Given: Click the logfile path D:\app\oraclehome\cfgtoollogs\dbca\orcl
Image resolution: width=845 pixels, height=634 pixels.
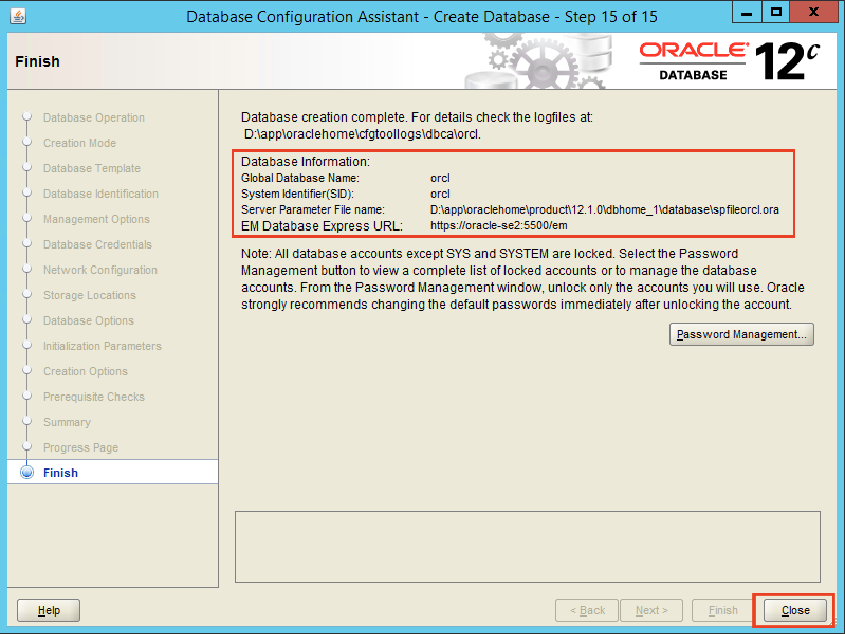Looking at the screenshot, I should [x=362, y=134].
